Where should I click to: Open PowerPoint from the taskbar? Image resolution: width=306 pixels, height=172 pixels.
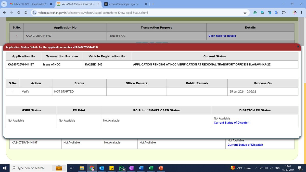click(161, 168)
